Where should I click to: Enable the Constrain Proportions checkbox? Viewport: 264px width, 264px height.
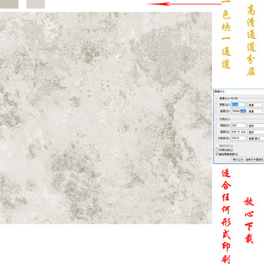[217, 150]
